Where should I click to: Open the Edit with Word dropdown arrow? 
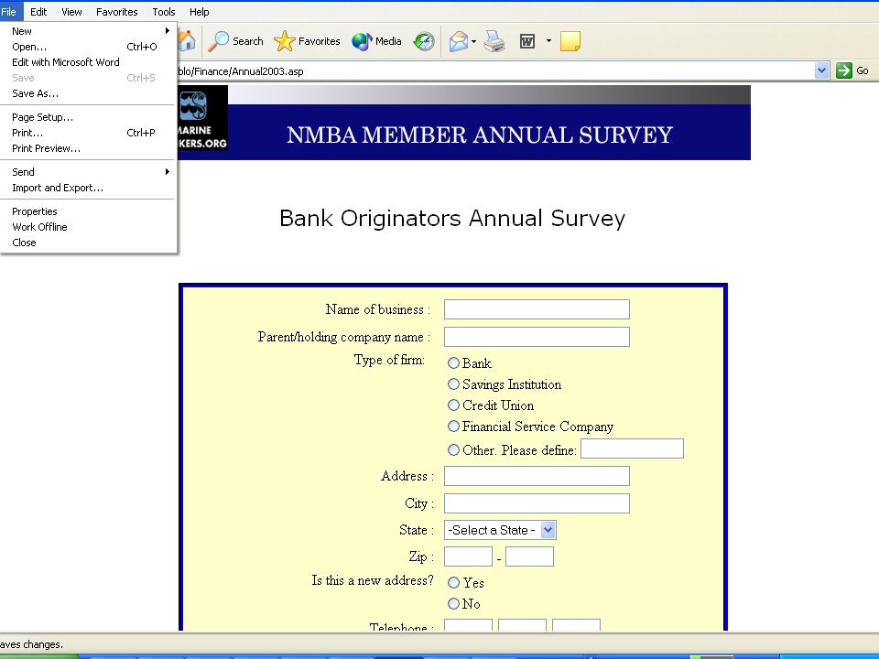coord(548,41)
